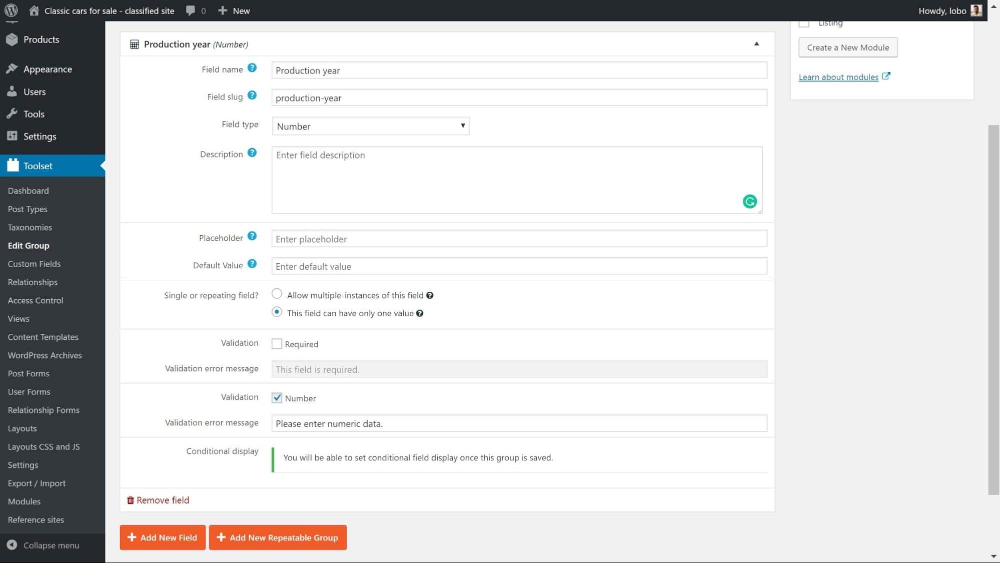
Task: Click the Toolset sidebar icon
Action: (13, 165)
